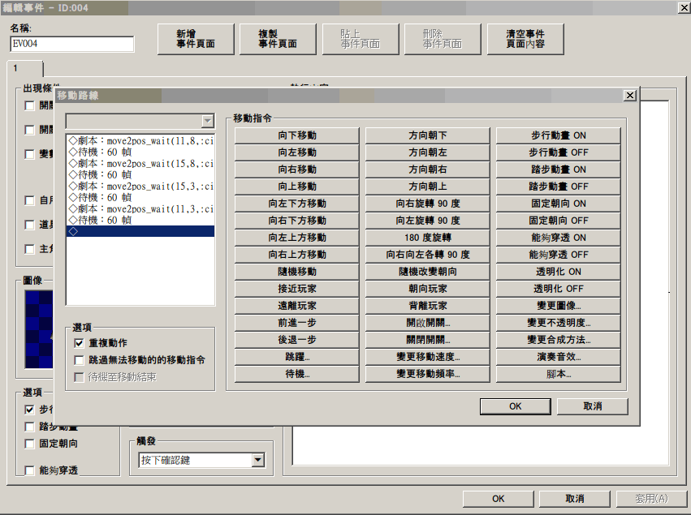Toggle 固定朝向 checkbox in event editor

29,444
